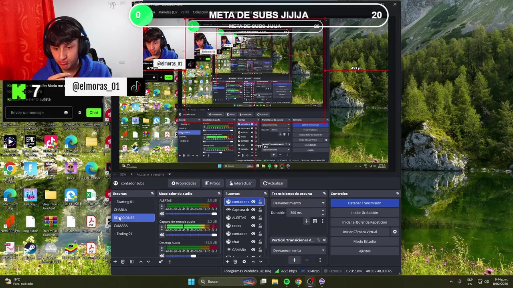Toggle lock on redes source
The image size is (513, 288).
click(260, 226)
